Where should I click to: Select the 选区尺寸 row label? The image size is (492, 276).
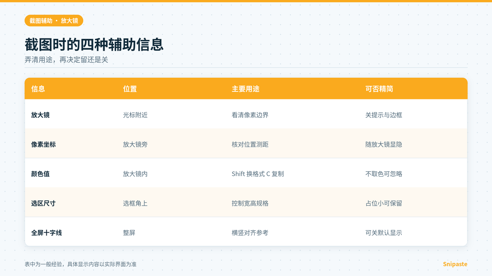(x=43, y=203)
